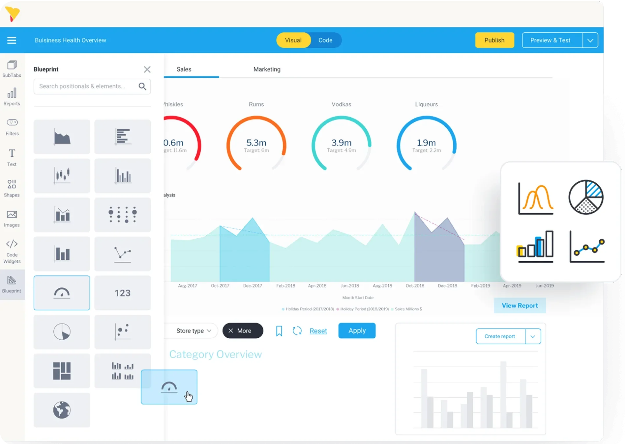Toggle the bookmark next to Reset

(279, 331)
